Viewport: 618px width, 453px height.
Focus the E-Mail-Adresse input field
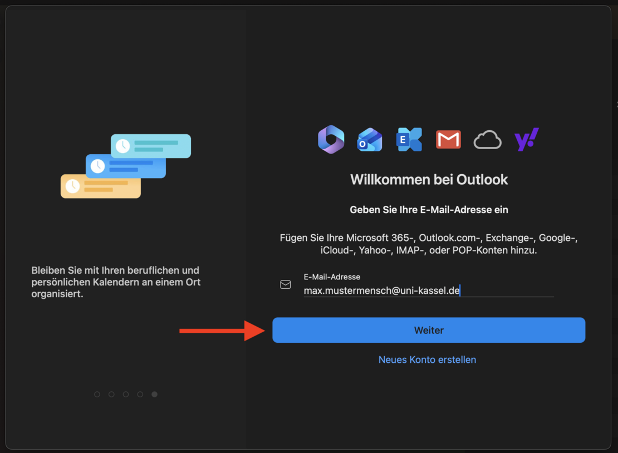pos(428,290)
